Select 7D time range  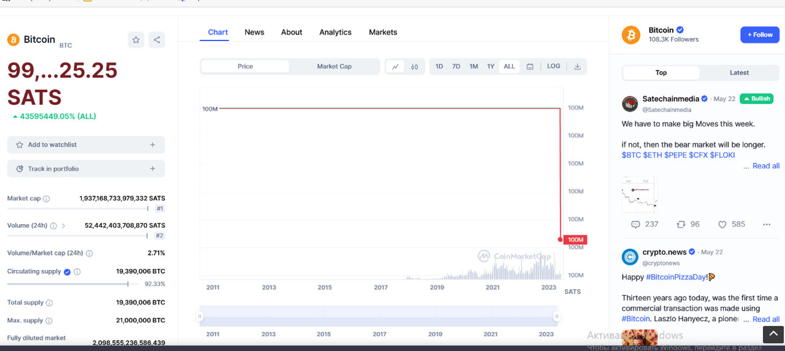(456, 66)
